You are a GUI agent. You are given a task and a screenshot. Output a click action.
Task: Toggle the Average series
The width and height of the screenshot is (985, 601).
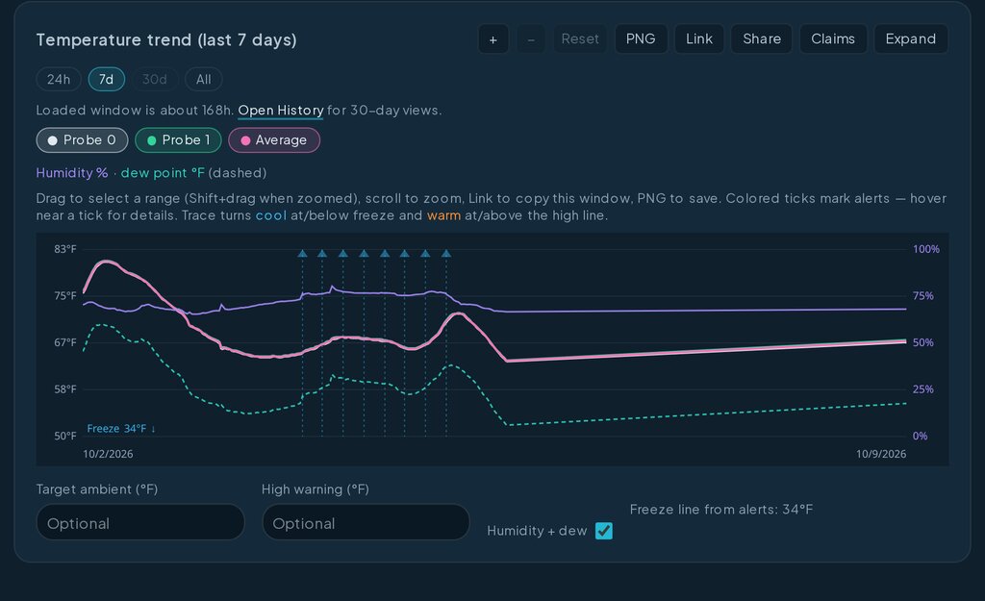coord(274,140)
